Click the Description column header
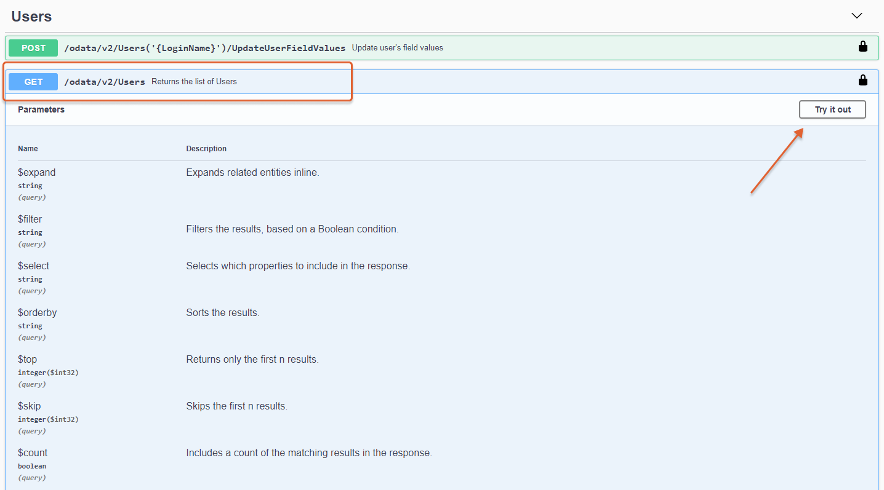The image size is (884, 490). [x=206, y=149]
